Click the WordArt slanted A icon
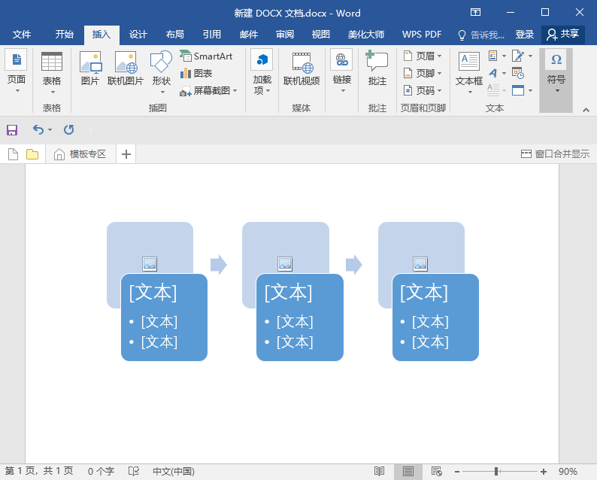 tap(493, 73)
